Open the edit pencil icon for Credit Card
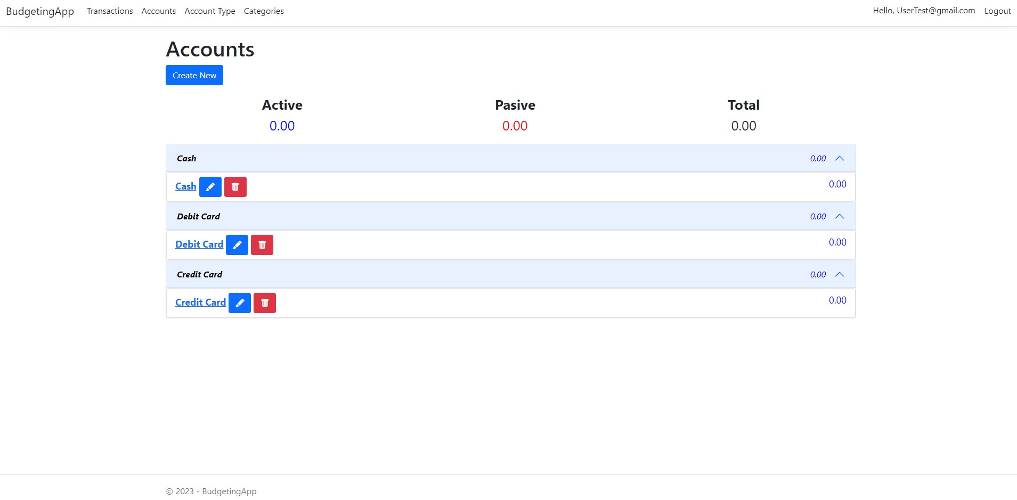The width and height of the screenshot is (1017, 500). (x=239, y=302)
